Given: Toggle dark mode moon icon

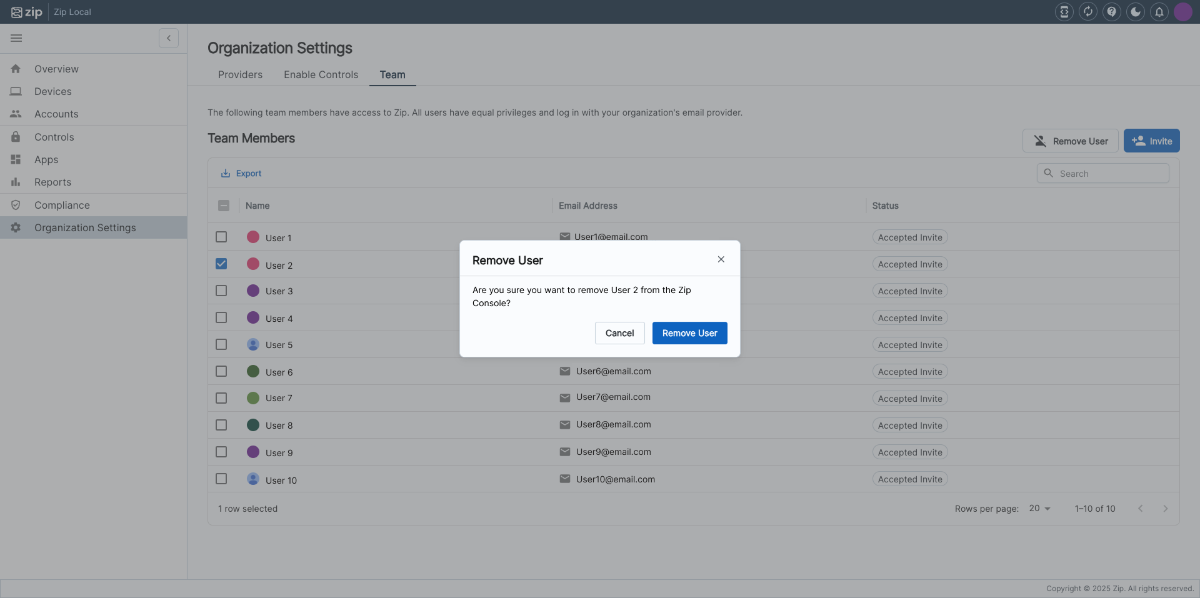Looking at the screenshot, I should point(1135,12).
